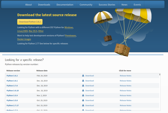Click the download icon for Python 3.5.9
This screenshot has width=168, height=113.
click(83, 95)
